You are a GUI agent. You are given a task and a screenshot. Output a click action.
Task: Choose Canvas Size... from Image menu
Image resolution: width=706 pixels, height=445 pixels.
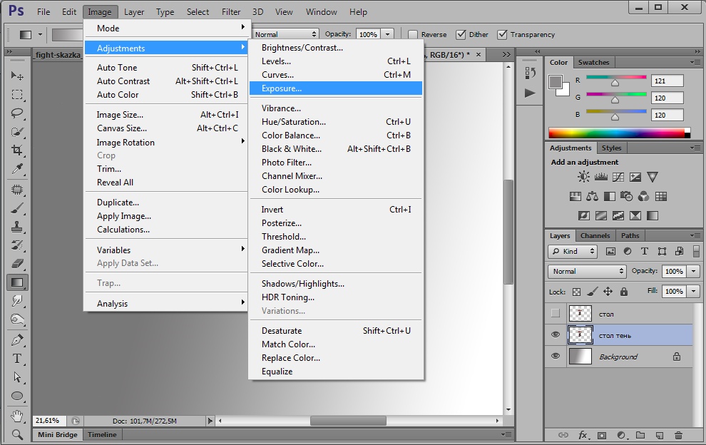[x=167, y=128]
